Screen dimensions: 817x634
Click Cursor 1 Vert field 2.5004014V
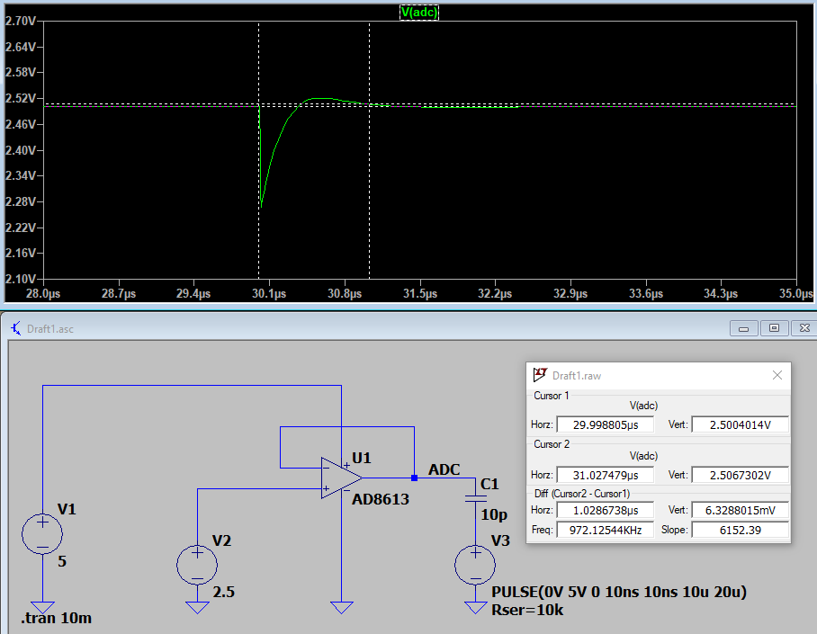pyautogui.click(x=740, y=424)
